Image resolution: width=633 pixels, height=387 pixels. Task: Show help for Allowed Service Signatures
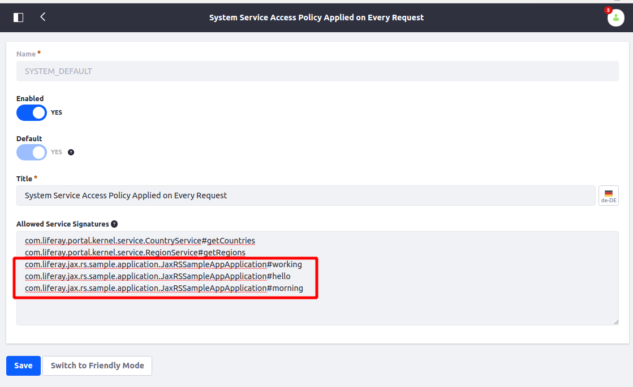[x=114, y=224]
